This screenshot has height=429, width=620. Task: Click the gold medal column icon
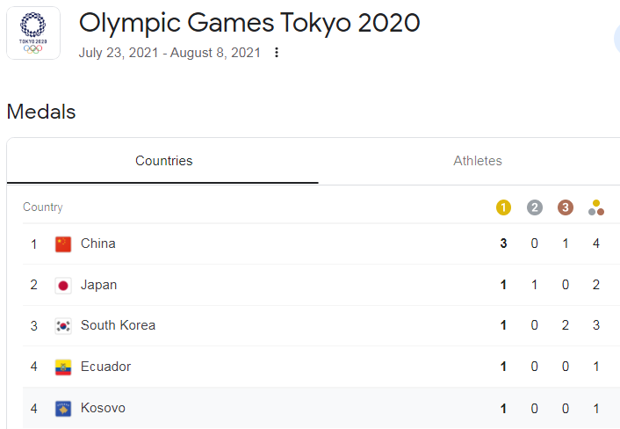point(503,207)
